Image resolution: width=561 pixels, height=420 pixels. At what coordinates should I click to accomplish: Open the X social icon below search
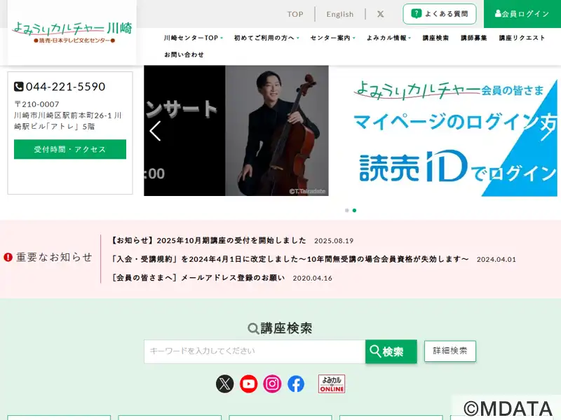coord(224,384)
